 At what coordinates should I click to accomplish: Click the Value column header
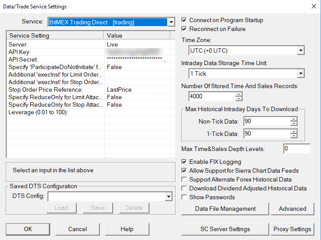tap(137, 35)
